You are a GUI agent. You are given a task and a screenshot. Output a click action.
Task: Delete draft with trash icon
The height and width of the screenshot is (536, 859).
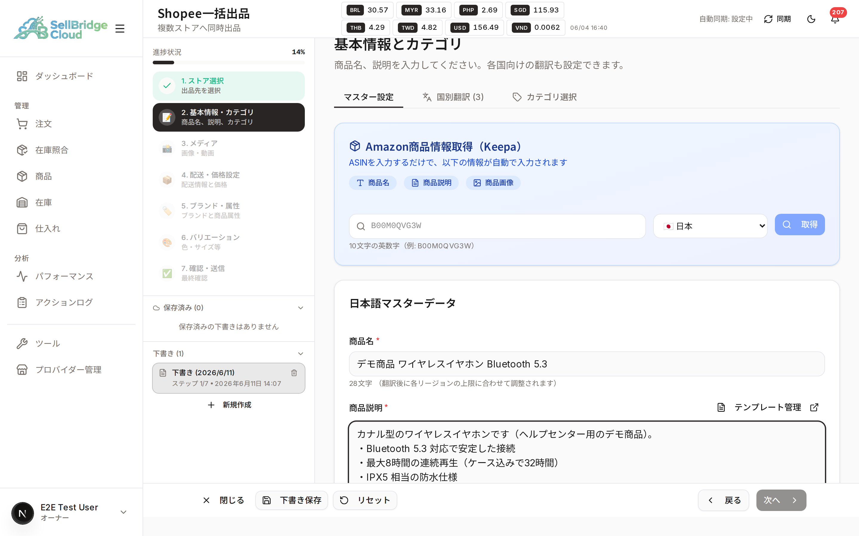tap(294, 373)
